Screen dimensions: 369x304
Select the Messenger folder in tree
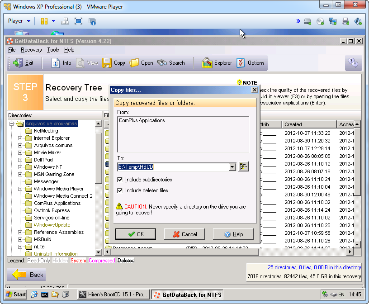click(x=46, y=181)
